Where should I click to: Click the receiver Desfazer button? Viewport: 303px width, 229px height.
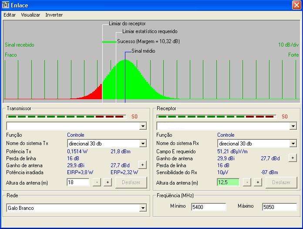[281, 182]
